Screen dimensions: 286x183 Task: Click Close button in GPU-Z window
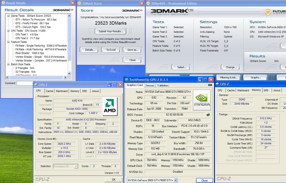(x=204, y=181)
